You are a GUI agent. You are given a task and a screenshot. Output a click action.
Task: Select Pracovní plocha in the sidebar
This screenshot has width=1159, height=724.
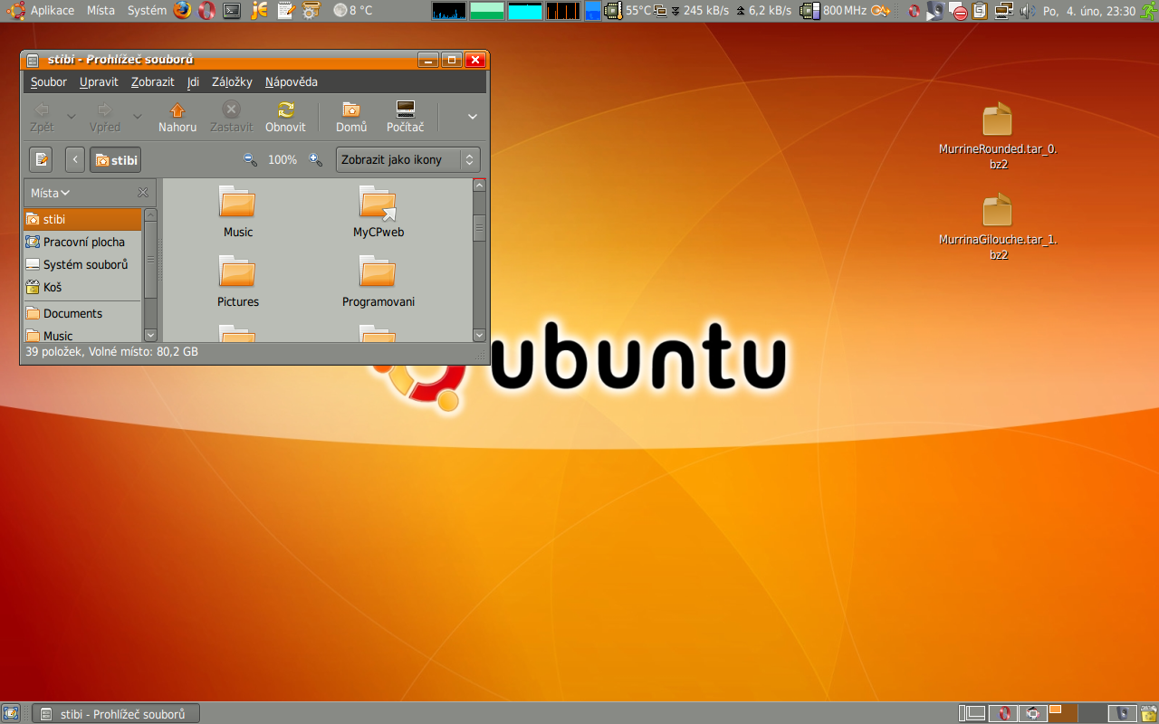82,242
